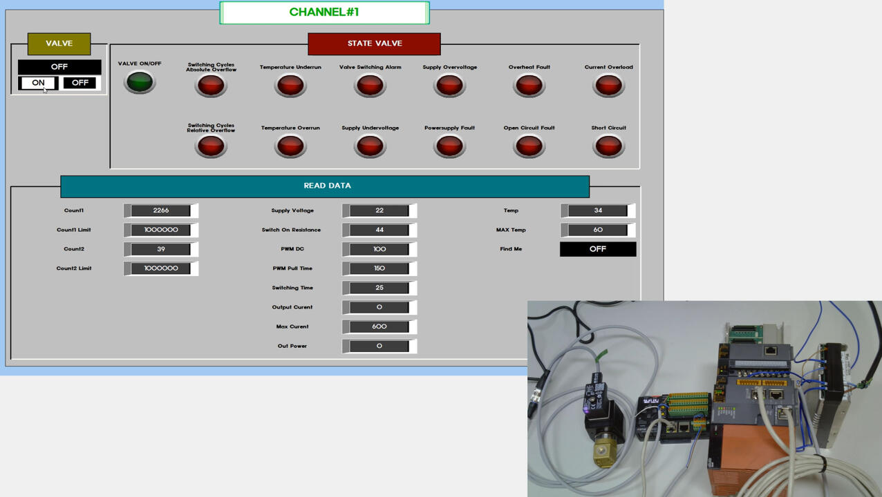
Task: Click the VALVE ON/OFF green indicator lamp
Action: click(140, 81)
